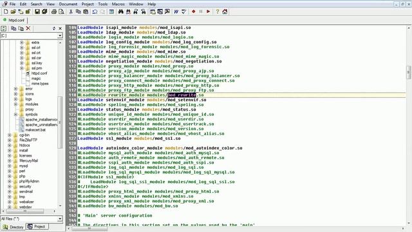Click the New document toolbar icon

(6, 12)
